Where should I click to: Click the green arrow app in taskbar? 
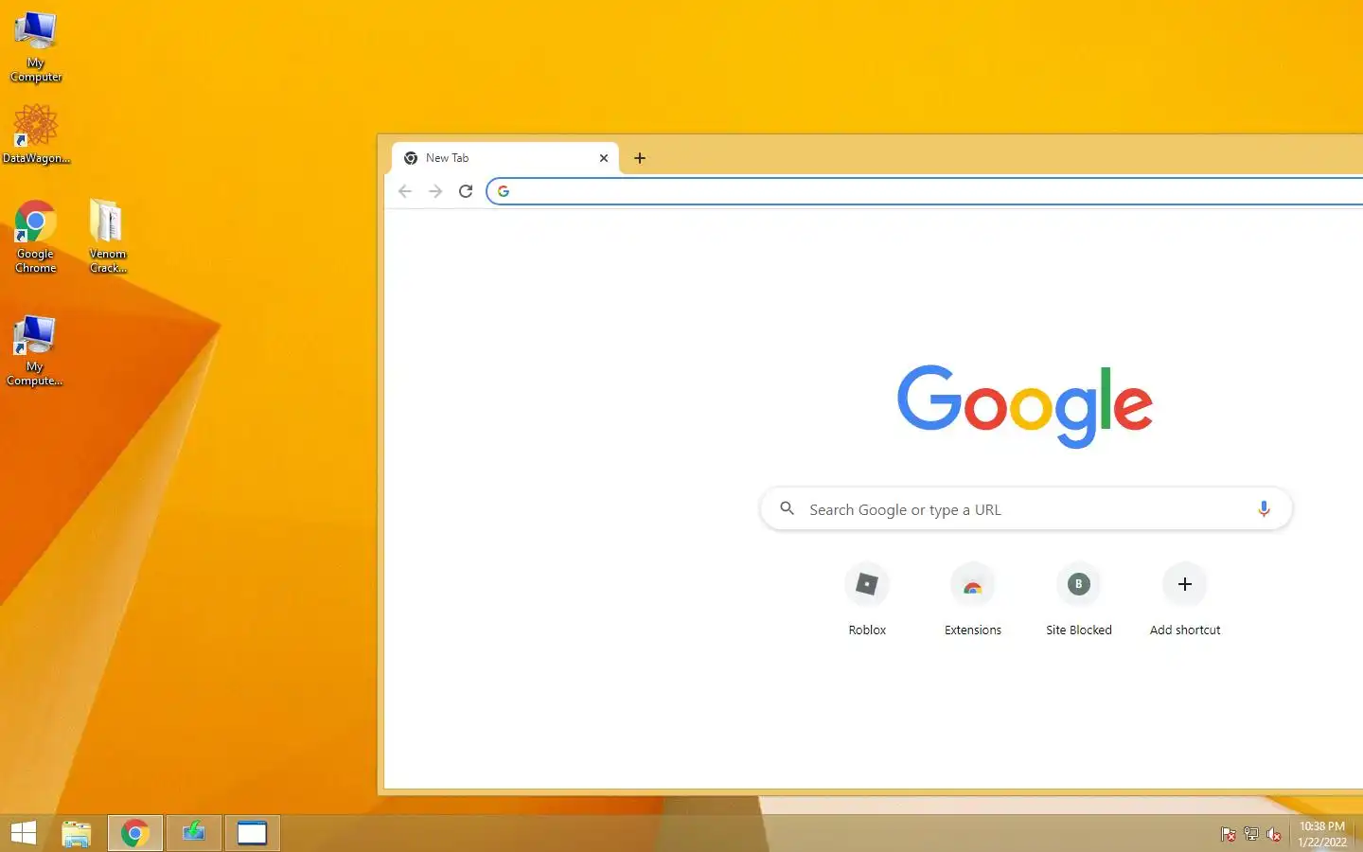(x=194, y=833)
